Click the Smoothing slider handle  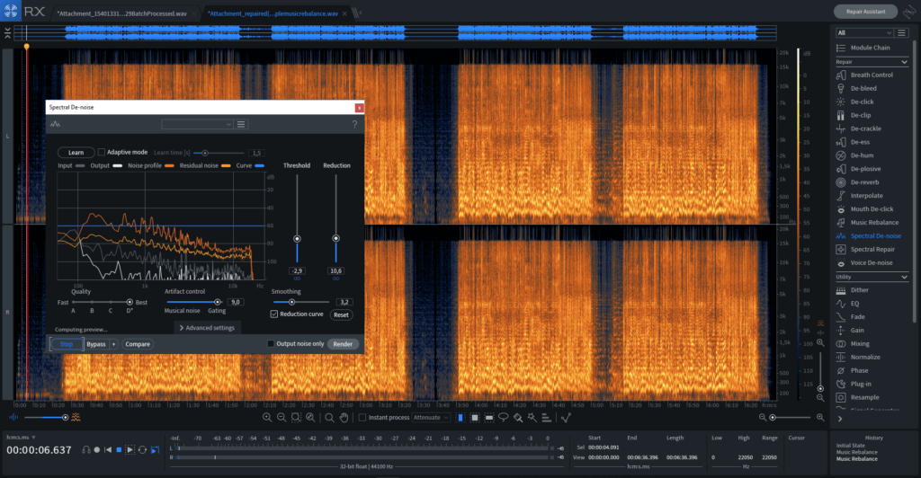coord(291,302)
